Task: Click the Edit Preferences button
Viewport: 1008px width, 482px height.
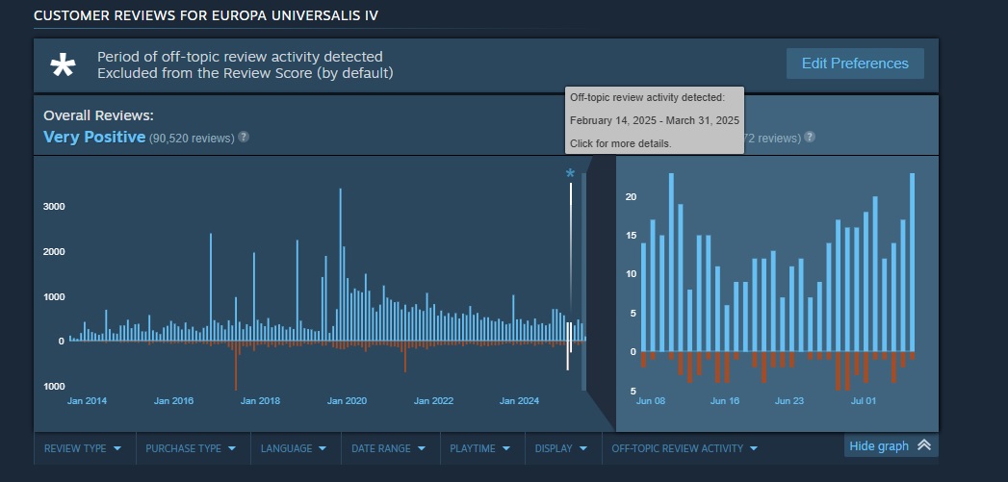Action: tap(855, 63)
